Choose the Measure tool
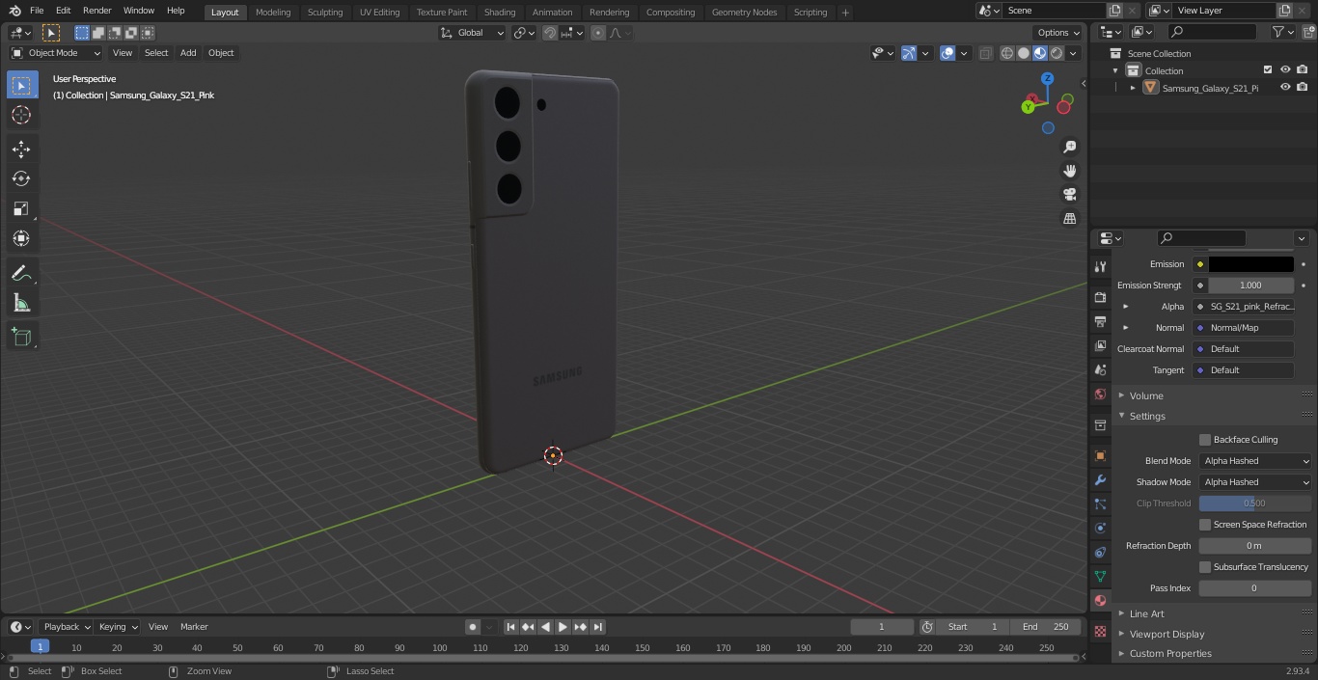Screen dimensions: 1318x680 pos(21,304)
